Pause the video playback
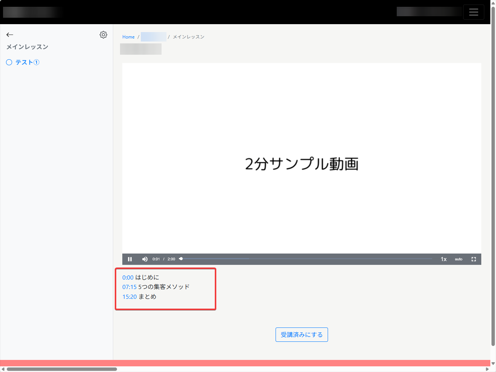 (130, 259)
